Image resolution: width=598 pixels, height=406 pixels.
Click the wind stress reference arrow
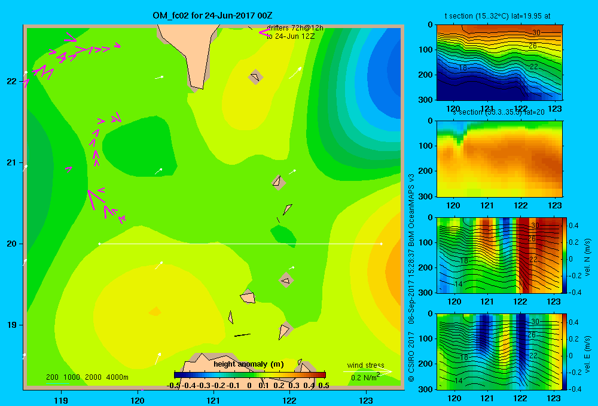tap(367, 372)
